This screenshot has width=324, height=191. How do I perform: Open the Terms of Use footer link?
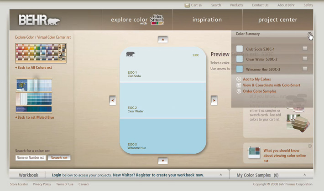coord(65,184)
